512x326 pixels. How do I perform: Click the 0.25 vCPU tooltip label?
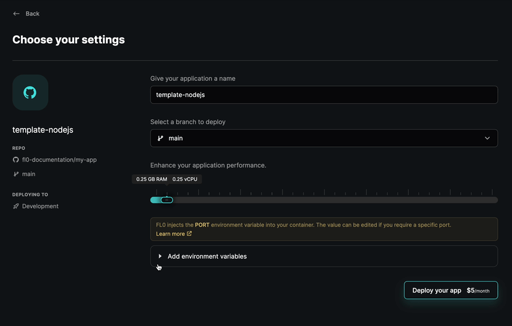click(x=185, y=179)
